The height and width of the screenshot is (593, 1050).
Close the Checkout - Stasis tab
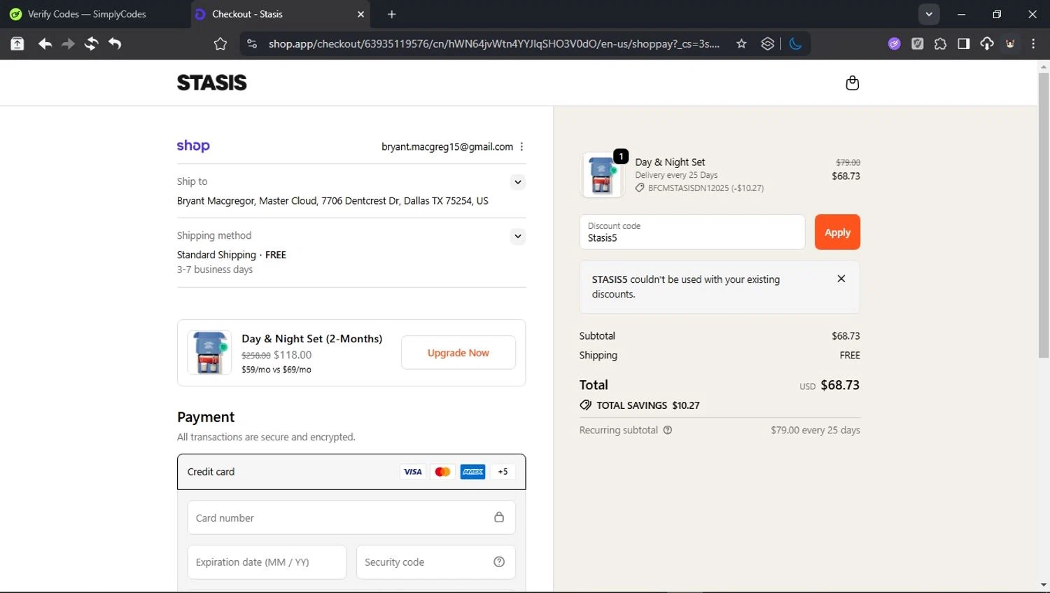coord(360,14)
